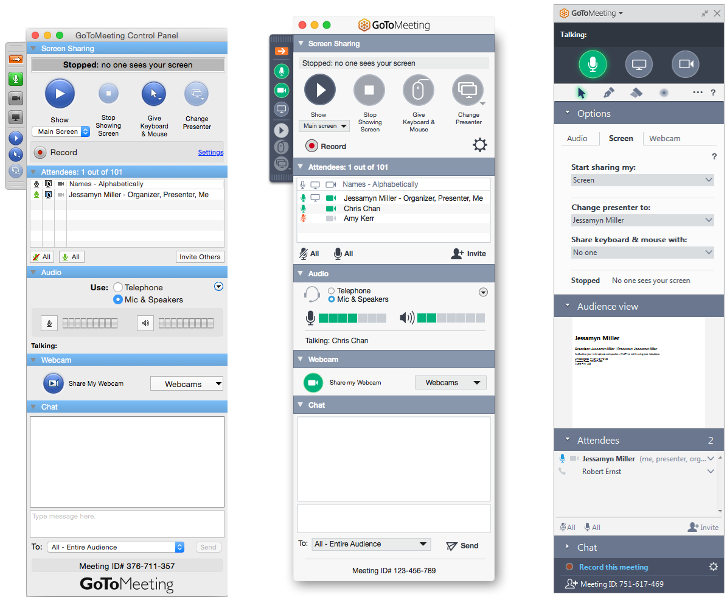Click gray Stop Showing Screen icon, middle panel
Screen dimensions: 727x597
point(369,90)
